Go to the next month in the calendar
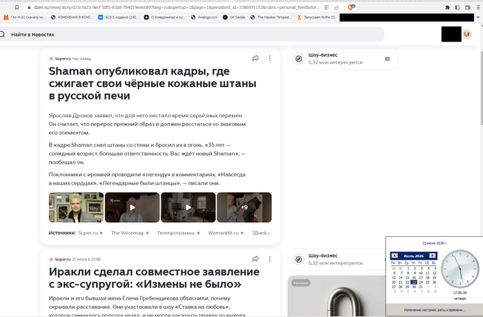This screenshot has height=317, width=483. [x=433, y=256]
